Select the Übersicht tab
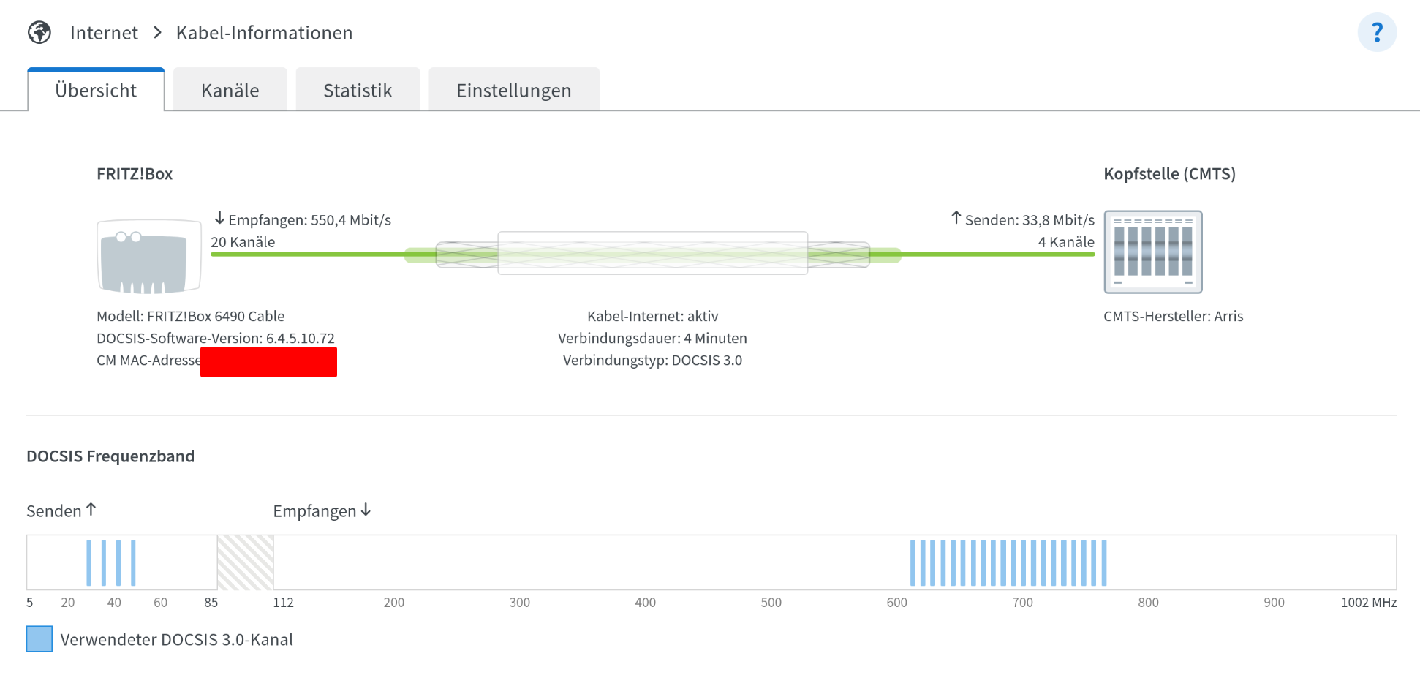This screenshot has height=697, width=1420. [96, 90]
